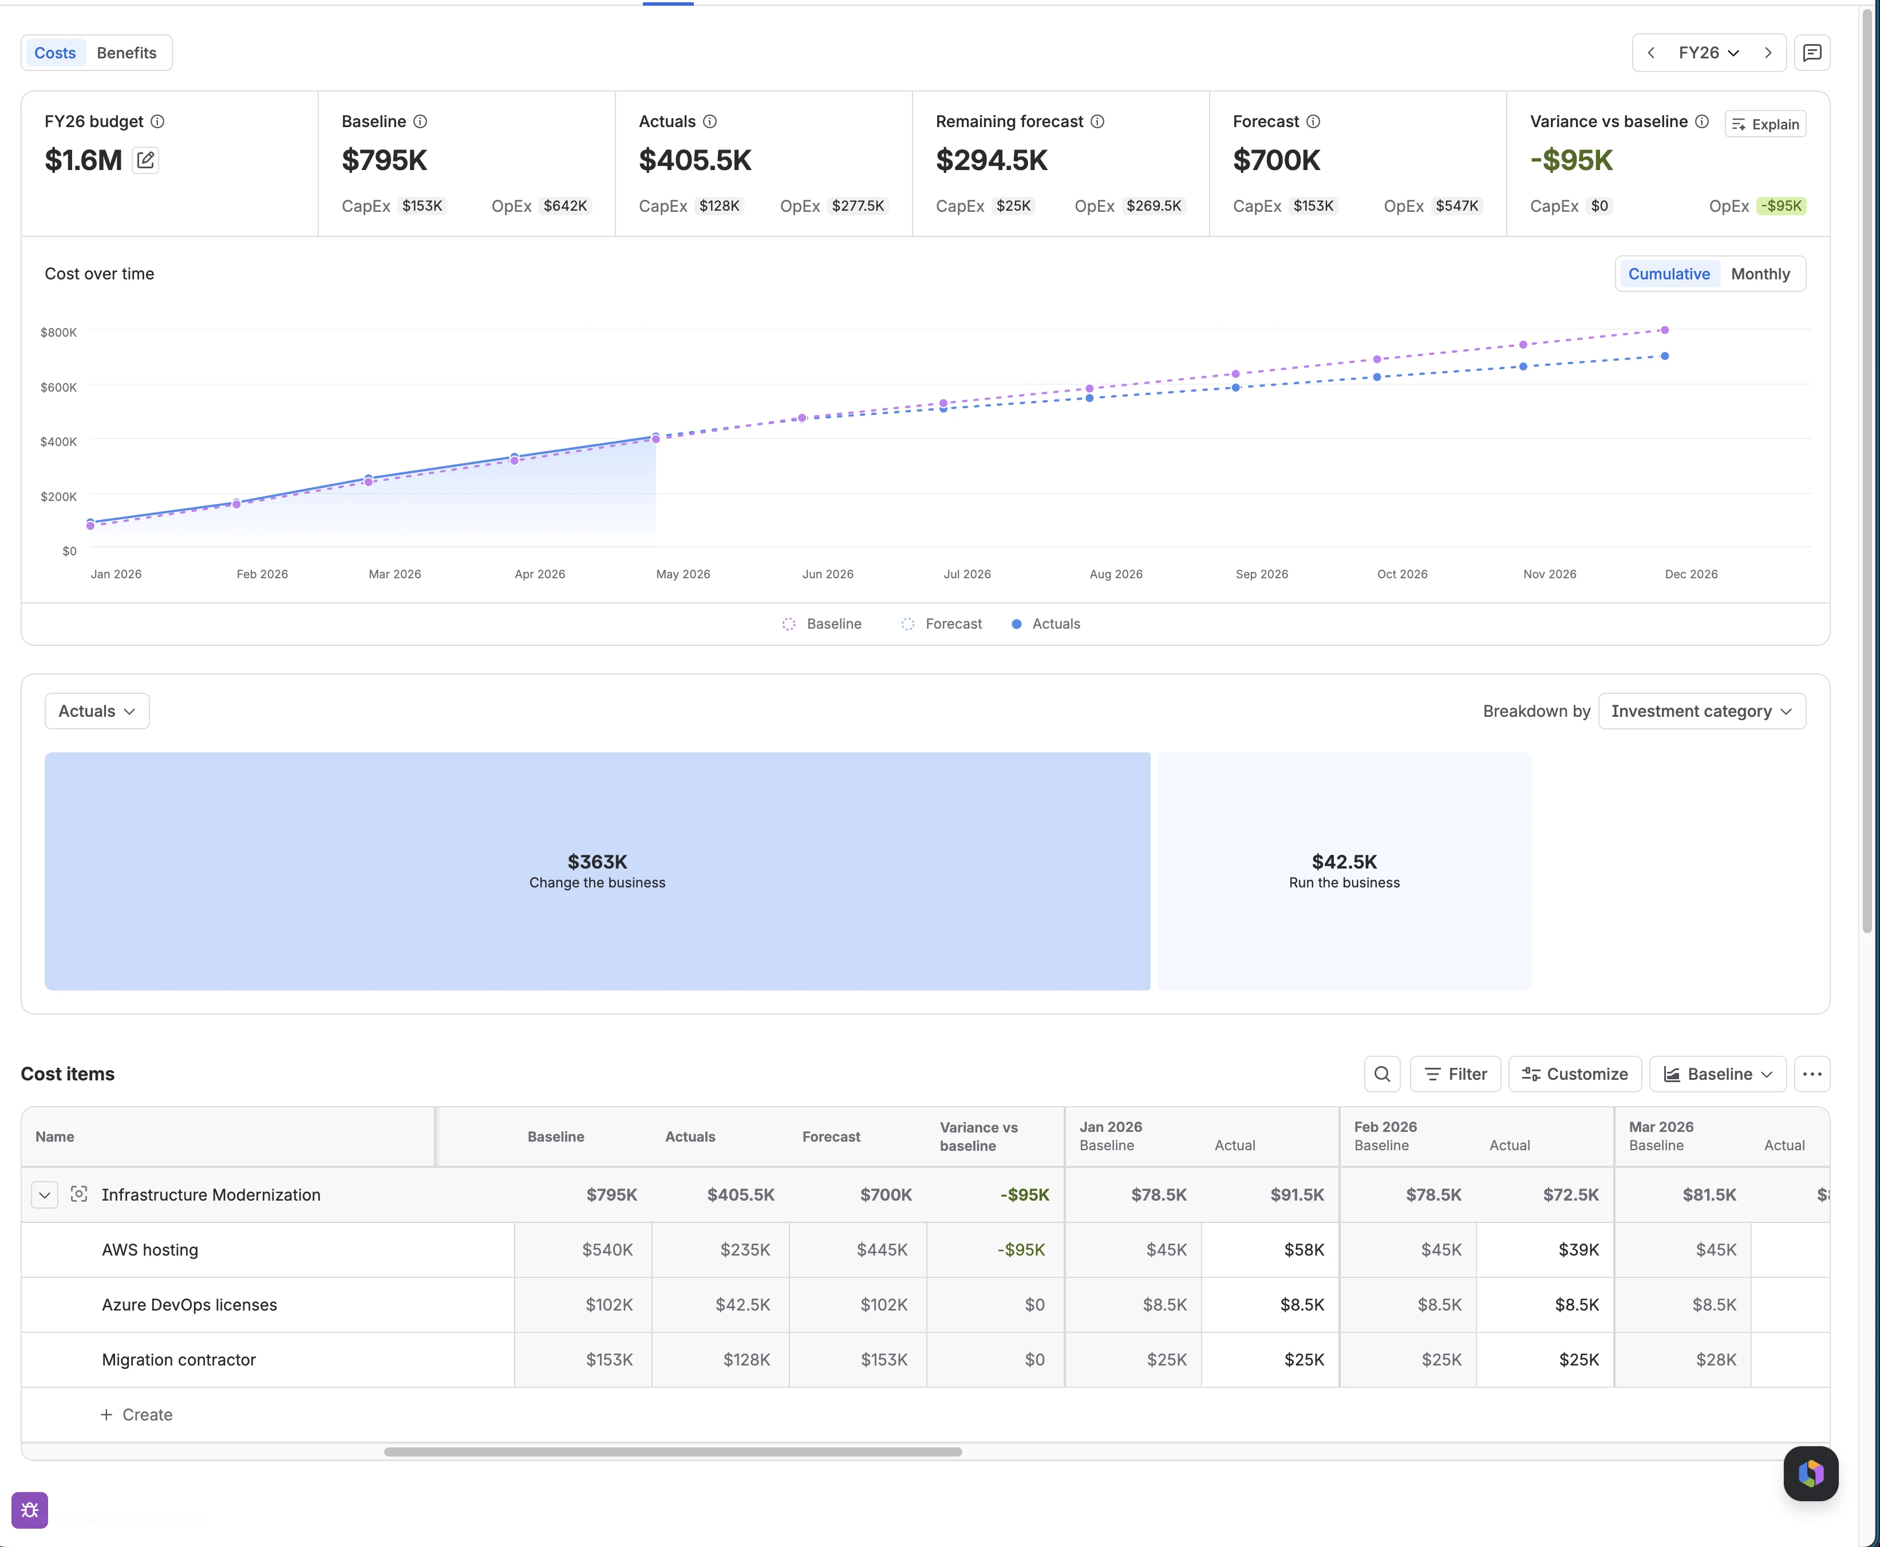This screenshot has height=1547, width=1880.
Task: Click the Actuals OpEx $277.5K badge
Action: [857, 206]
